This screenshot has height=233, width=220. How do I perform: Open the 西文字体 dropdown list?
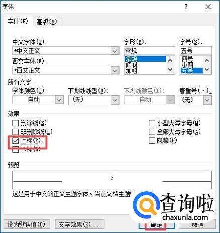tap(115, 70)
